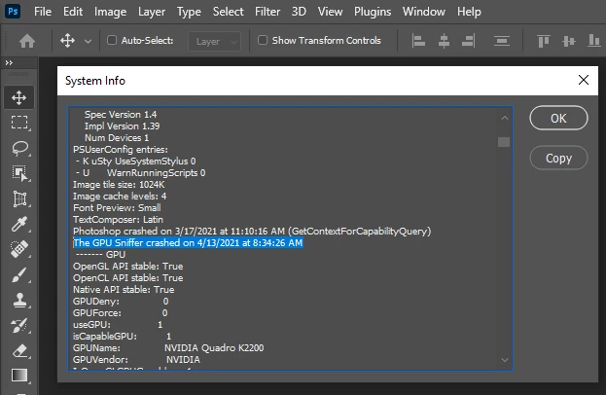
Task: Open the View menu
Action: 330,12
